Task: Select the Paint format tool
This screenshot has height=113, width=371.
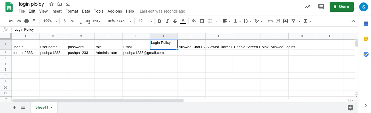Action: coord(34,21)
